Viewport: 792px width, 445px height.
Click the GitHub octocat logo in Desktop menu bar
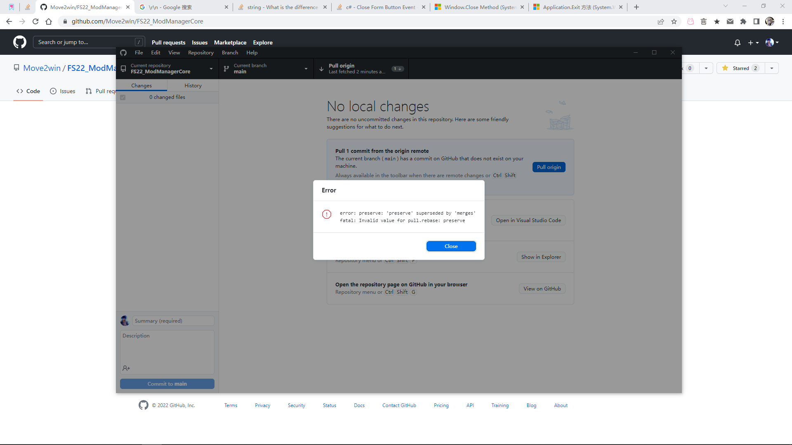point(123,53)
